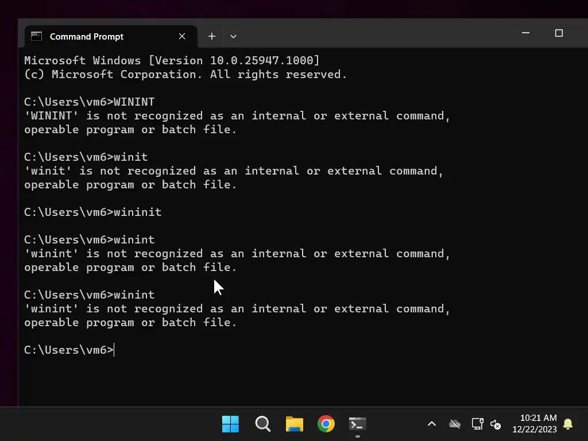Screen dimensions: 588x441
Task: Click the 'C:\Users\vm6>wininit' command line
Action: pos(92,212)
